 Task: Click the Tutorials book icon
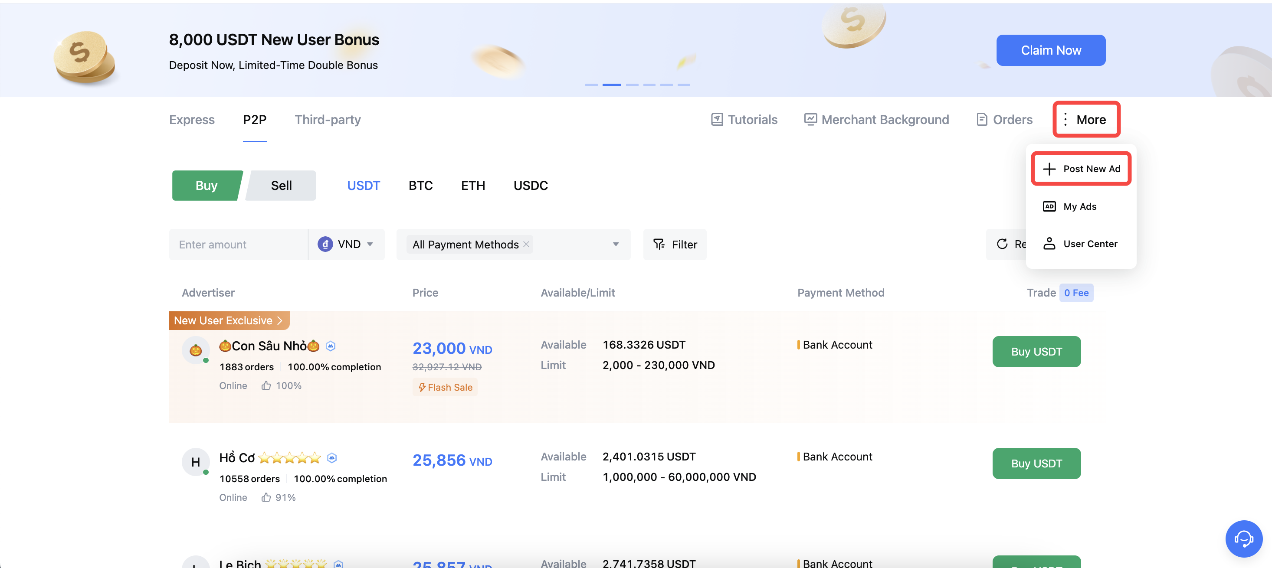[717, 119]
